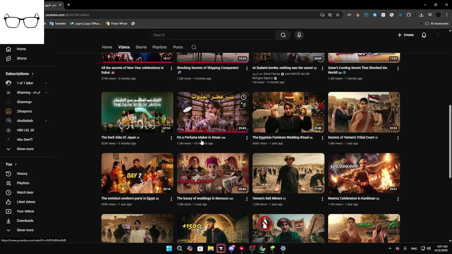Open the Home sidebar item
This screenshot has width=452, height=254.
[x=27, y=49]
